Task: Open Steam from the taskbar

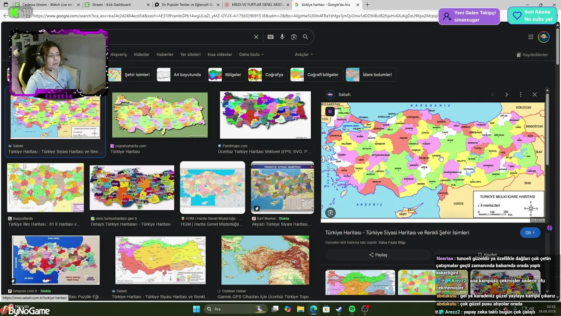Action: coord(339,309)
